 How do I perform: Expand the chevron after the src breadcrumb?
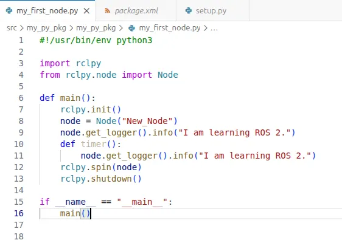(21, 28)
